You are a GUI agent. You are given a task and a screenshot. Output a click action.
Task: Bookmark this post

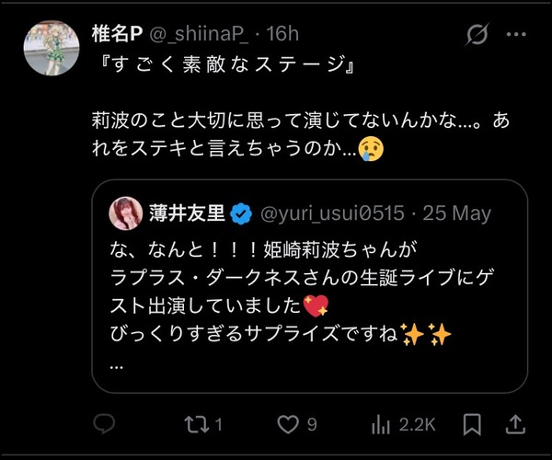(472, 425)
